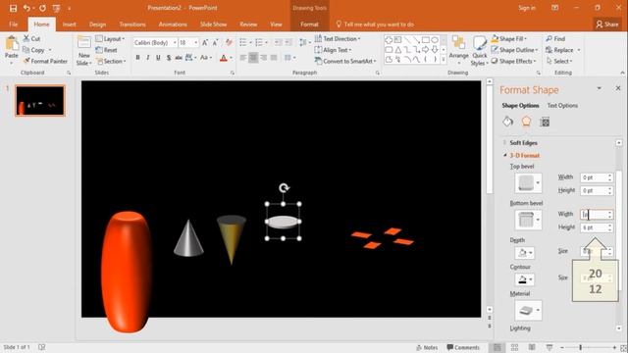Toggle Strikethrough formatting
Viewport: 628px width, 353px height.
(x=179, y=58)
